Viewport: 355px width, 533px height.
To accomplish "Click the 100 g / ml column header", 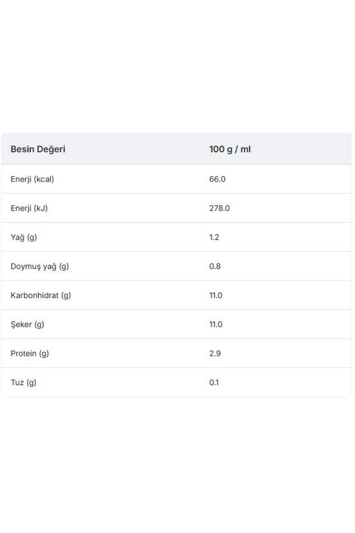I will [x=230, y=149].
